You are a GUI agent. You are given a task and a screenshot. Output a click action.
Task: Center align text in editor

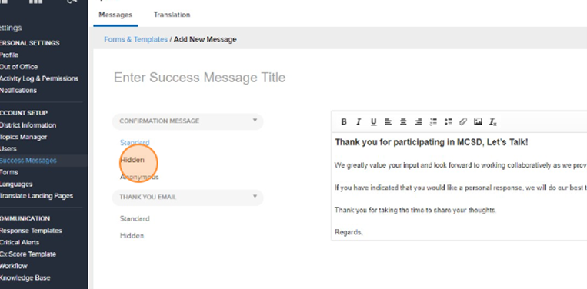click(x=403, y=121)
